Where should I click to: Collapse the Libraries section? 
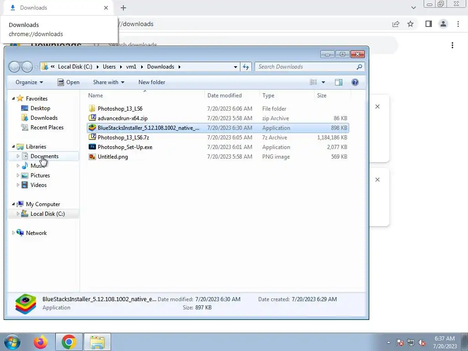(x=13, y=147)
